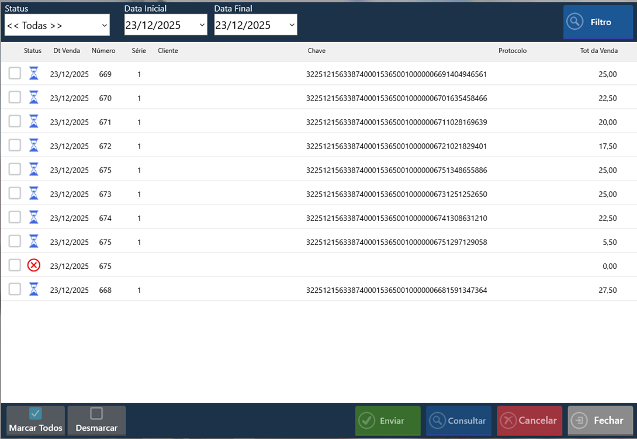Image resolution: width=637 pixels, height=439 pixels.
Task: Click the X icon on the Cancelar button
Action: click(x=508, y=421)
